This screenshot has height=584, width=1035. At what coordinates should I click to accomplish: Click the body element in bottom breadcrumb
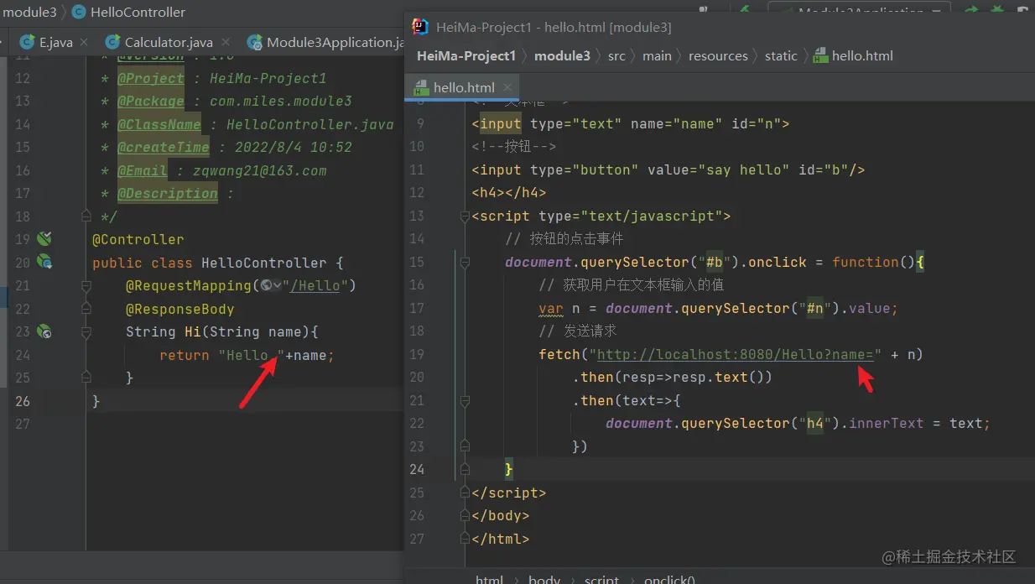pos(544,580)
